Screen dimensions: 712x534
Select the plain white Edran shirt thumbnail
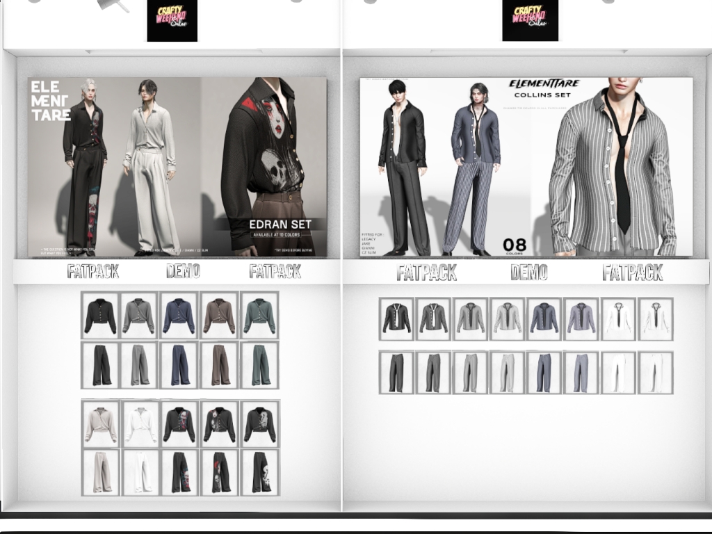140,424
